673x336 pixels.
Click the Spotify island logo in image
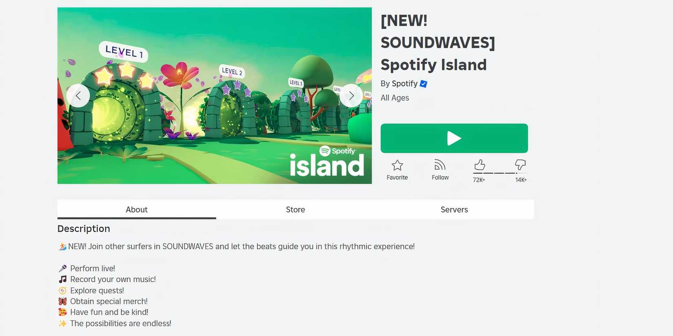(327, 161)
